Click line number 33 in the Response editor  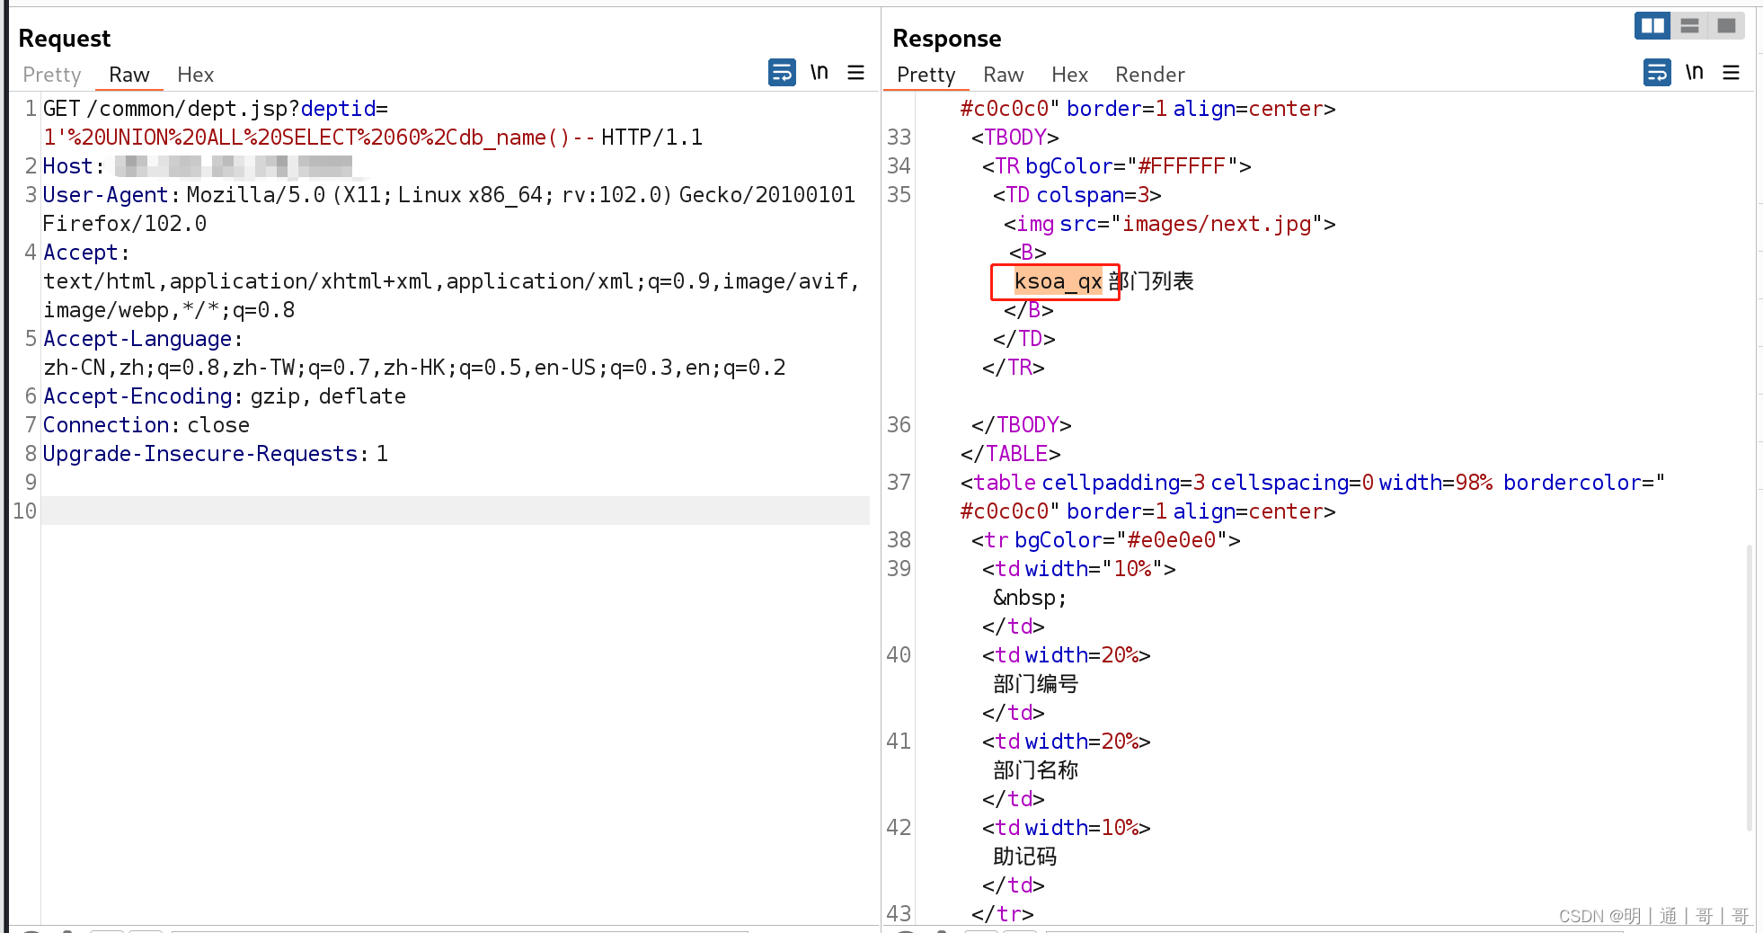[x=898, y=137]
